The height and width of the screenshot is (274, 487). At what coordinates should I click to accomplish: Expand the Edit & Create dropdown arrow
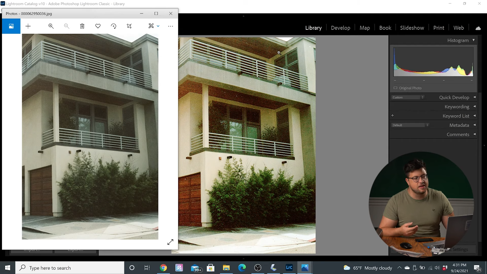pos(158,26)
